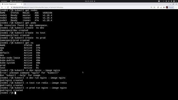178x100 pixels.
Task: Click the VERSION column header
Action: click(x=47, y=13)
